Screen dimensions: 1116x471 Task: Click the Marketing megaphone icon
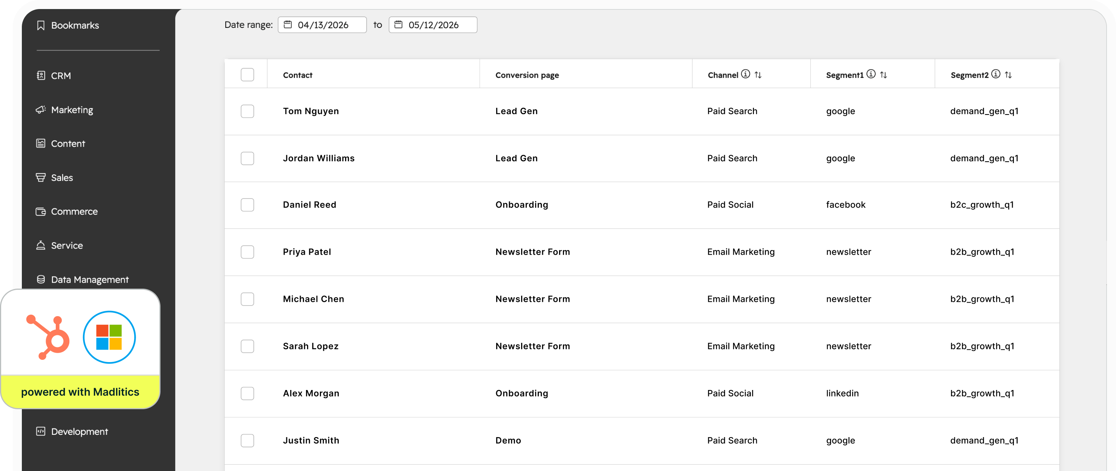tap(41, 110)
